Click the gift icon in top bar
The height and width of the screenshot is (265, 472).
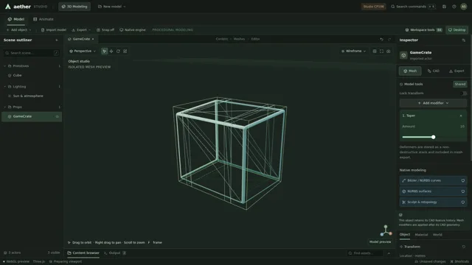click(x=444, y=7)
